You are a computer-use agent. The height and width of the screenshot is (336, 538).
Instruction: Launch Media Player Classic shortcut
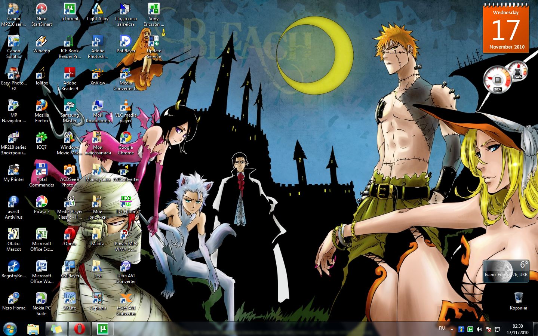point(70,208)
